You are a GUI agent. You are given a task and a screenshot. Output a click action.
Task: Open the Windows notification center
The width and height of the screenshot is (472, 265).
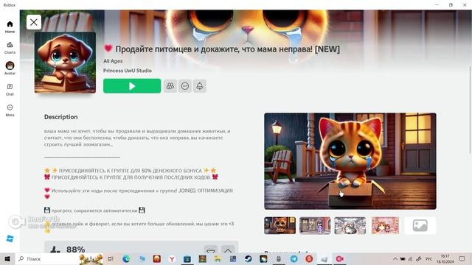point(462,258)
